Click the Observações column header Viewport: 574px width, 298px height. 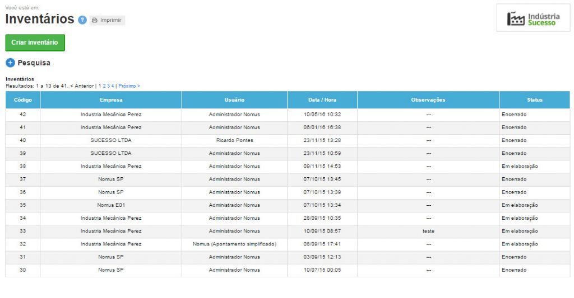pyautogui.click(x=428, y=100)
